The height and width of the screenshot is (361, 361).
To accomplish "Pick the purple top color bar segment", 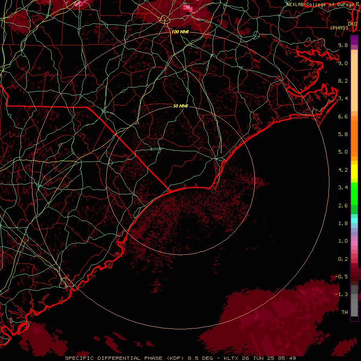I will tap(354, 40).
